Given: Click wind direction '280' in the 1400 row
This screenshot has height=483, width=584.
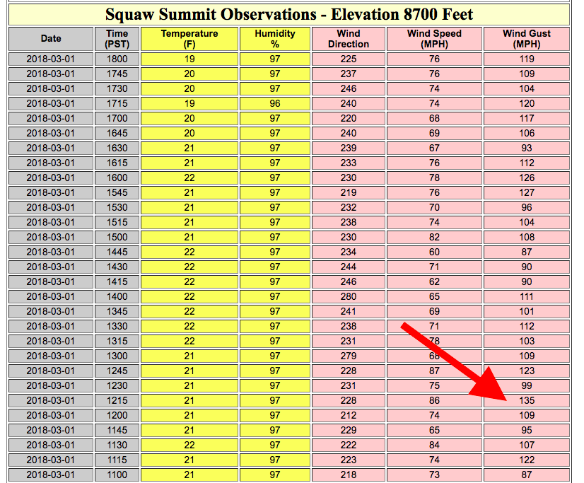Looking at the screenshot, I should coord(349,297).
